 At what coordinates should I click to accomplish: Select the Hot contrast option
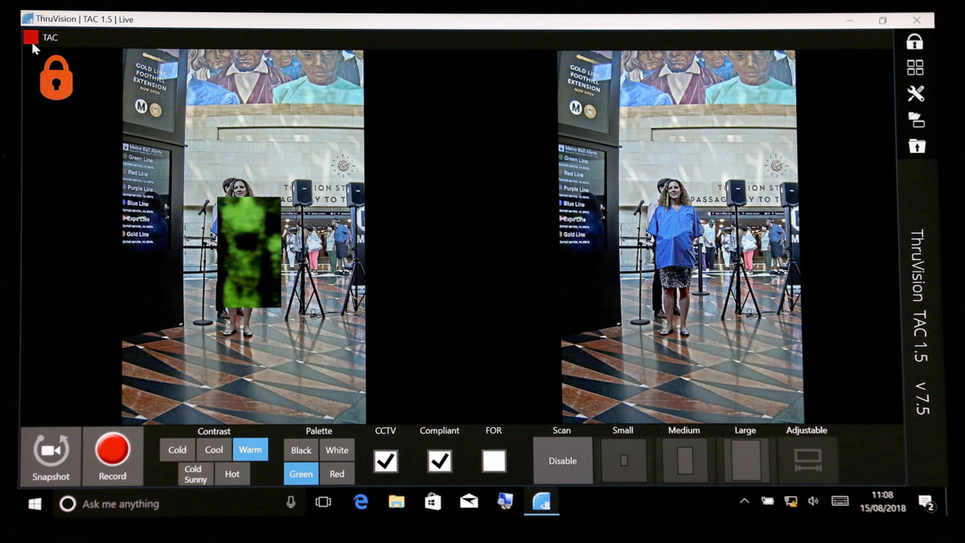pos(232,474)
